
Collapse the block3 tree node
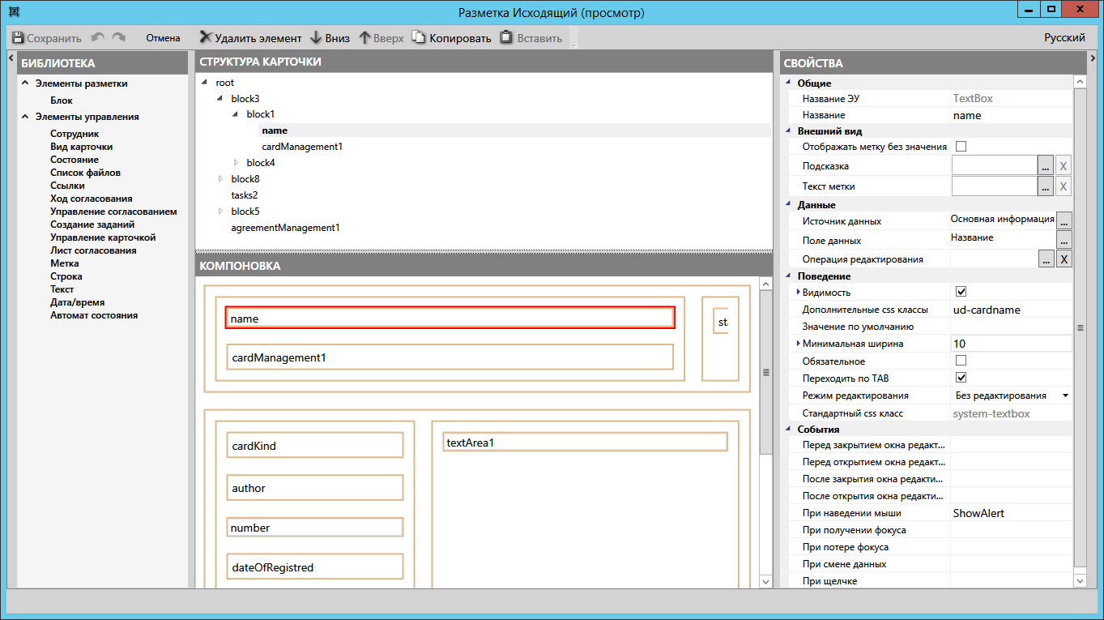(x=220, y=98)
